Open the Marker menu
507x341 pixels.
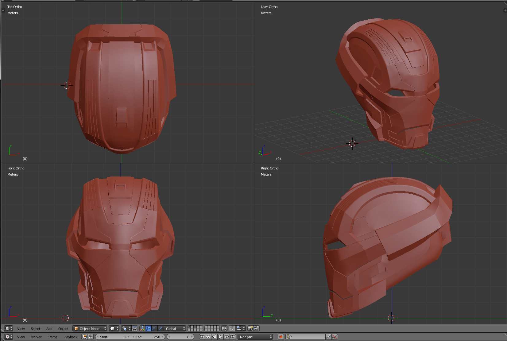[x=36, y=337]
